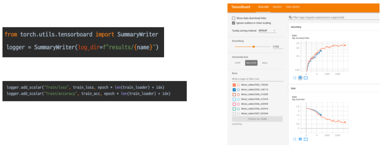Image resolution: width=382 pixels, height=147 pixels.
Task: Fit domain to data on accuracy chart
Action: pos(306,78)
